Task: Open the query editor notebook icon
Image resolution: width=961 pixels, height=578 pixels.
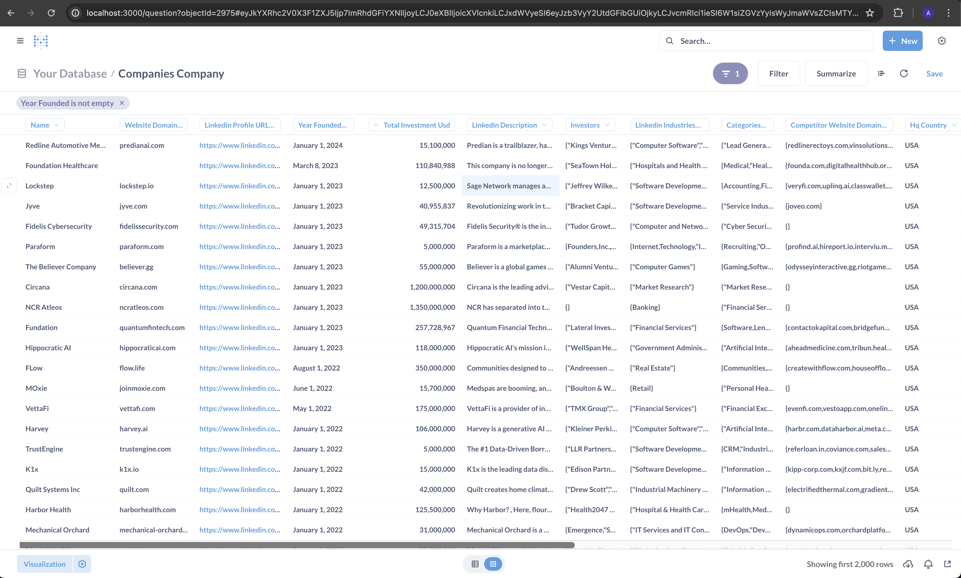Action: (x=881, y=74)
